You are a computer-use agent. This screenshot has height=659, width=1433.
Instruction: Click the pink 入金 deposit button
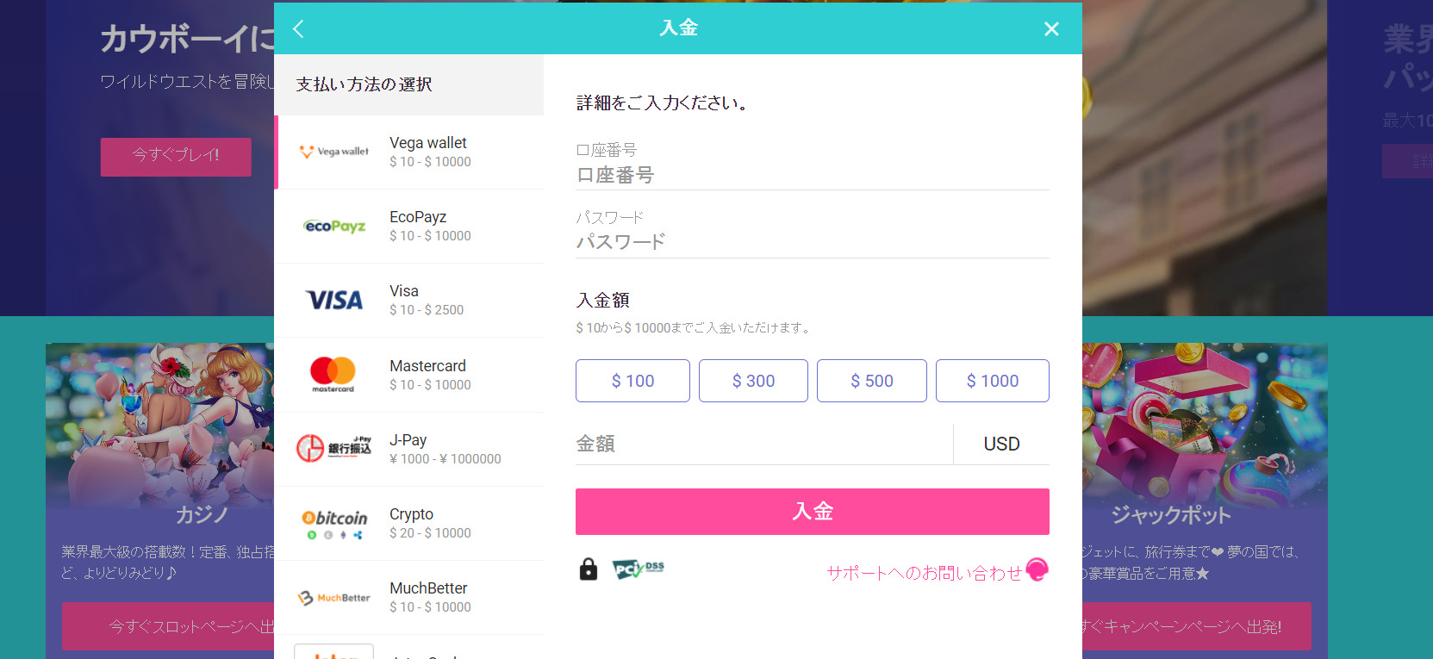[x=813, y=512]
